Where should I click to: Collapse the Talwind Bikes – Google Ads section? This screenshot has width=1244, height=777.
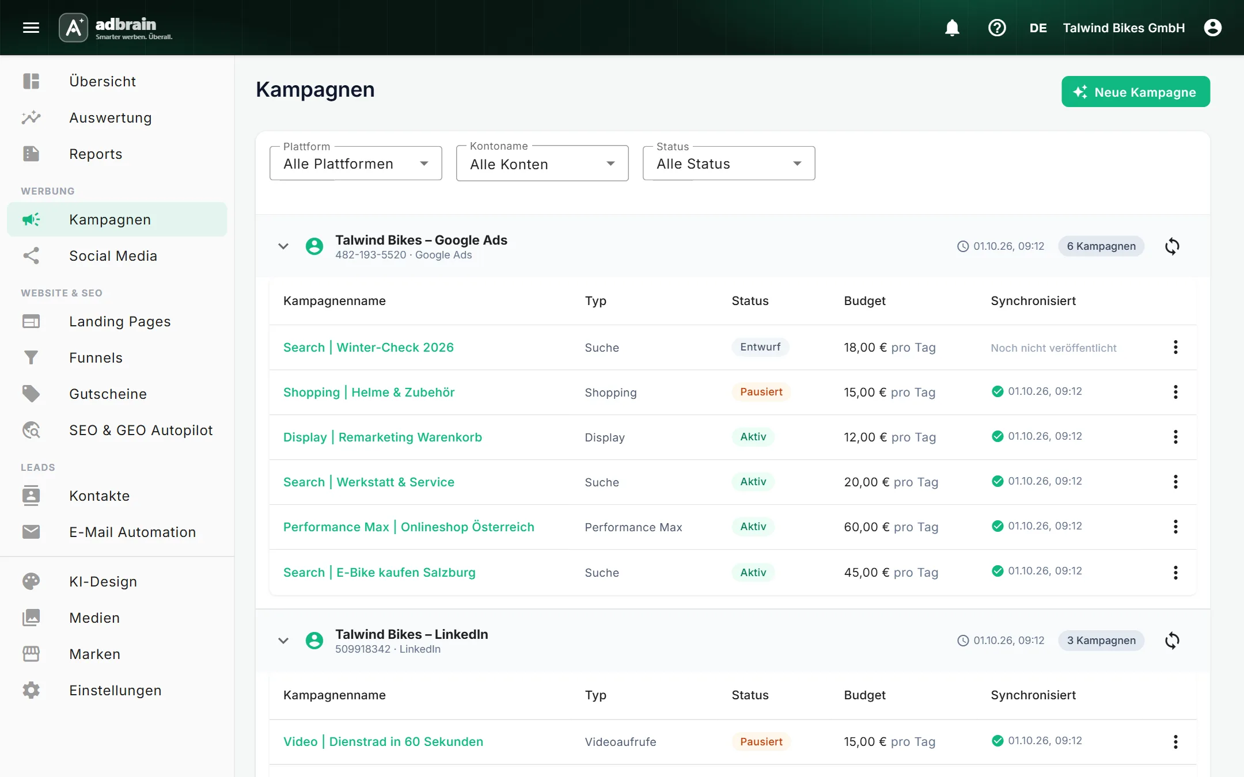283,246
